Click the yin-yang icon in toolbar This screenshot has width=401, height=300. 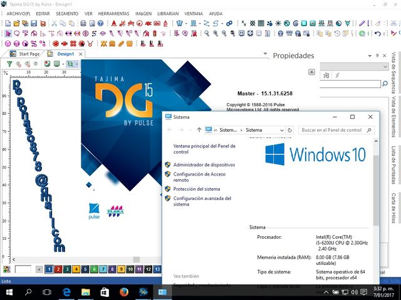click(x=338, y=24)
